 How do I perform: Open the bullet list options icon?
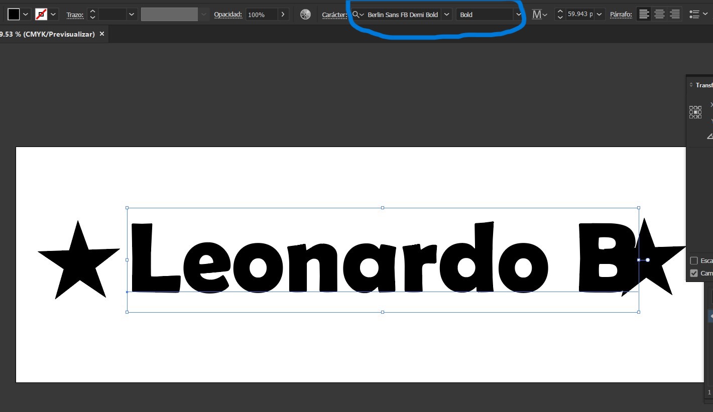694,15
